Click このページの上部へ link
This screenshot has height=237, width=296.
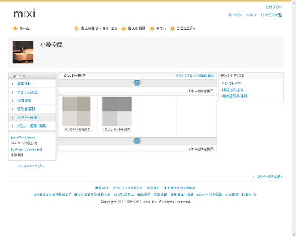pyautogui.click(x=270, y=177)
